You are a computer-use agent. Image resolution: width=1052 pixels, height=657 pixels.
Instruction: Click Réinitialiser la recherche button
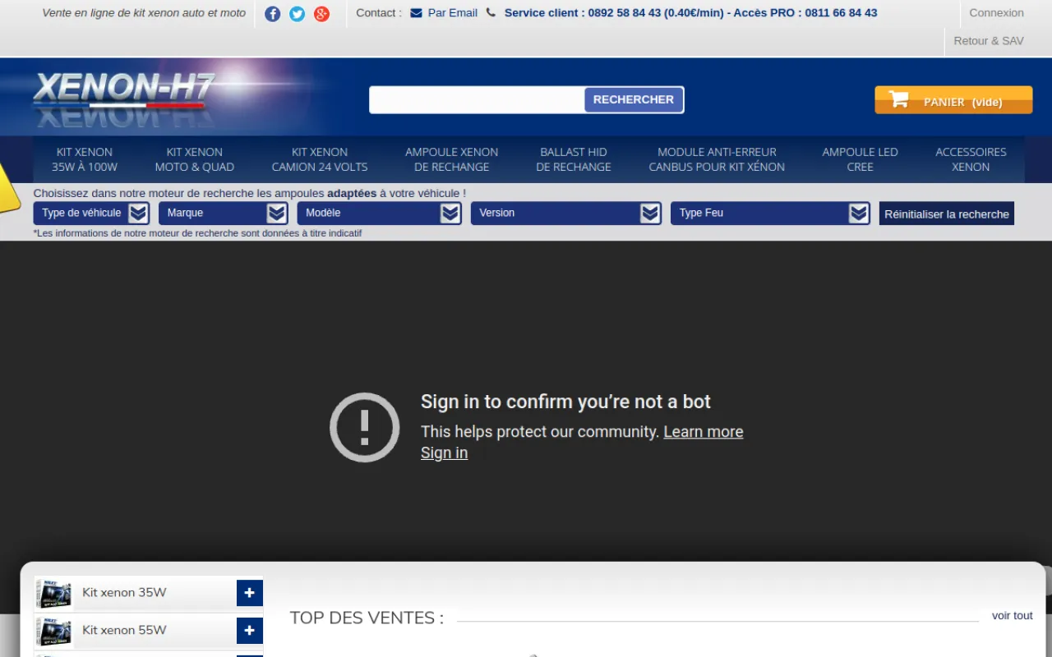click(x=946, y=214)
